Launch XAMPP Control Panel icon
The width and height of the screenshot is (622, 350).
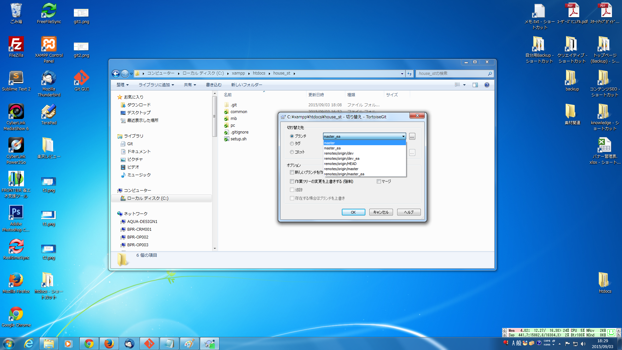click(49, 46)
